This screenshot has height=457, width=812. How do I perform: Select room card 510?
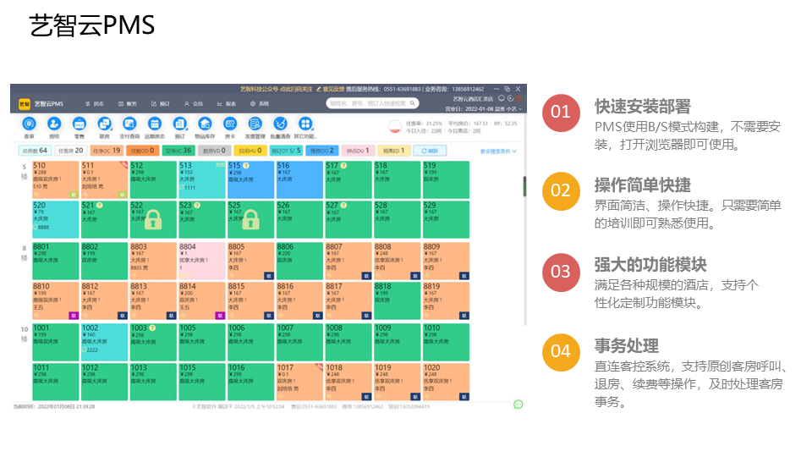coord(56,179)
